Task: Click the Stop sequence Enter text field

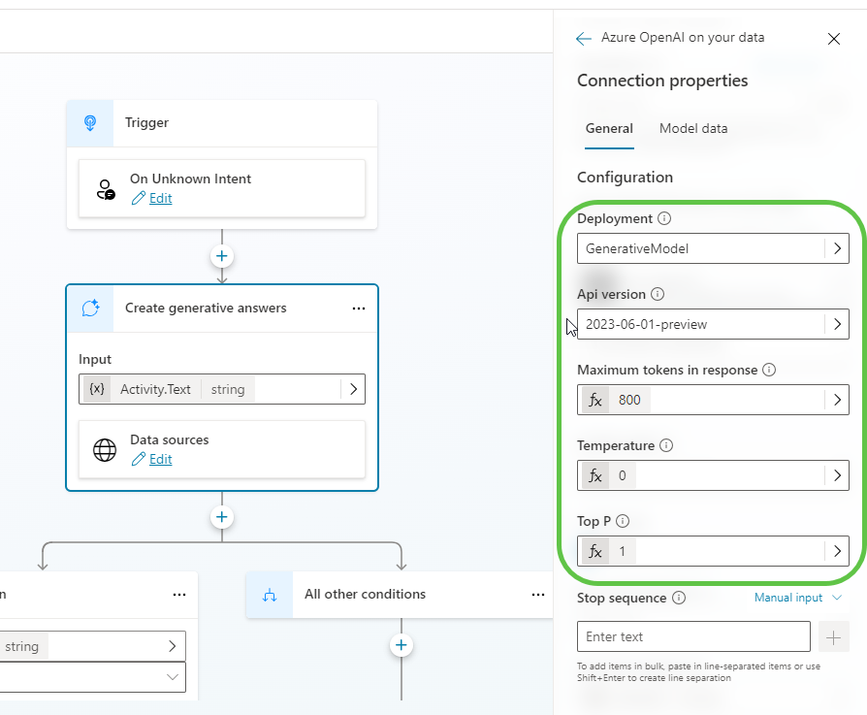Action: [693, 636]
